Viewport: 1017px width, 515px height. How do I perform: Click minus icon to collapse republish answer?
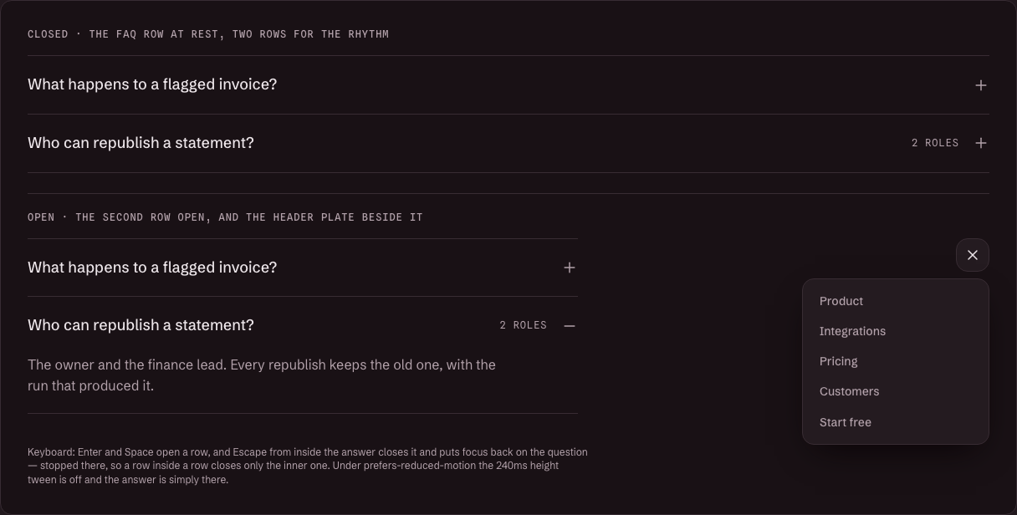[x=570, y=325]
